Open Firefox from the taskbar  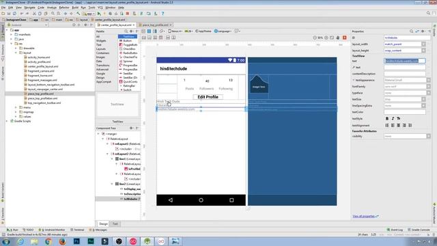click(x=62, y=241)
